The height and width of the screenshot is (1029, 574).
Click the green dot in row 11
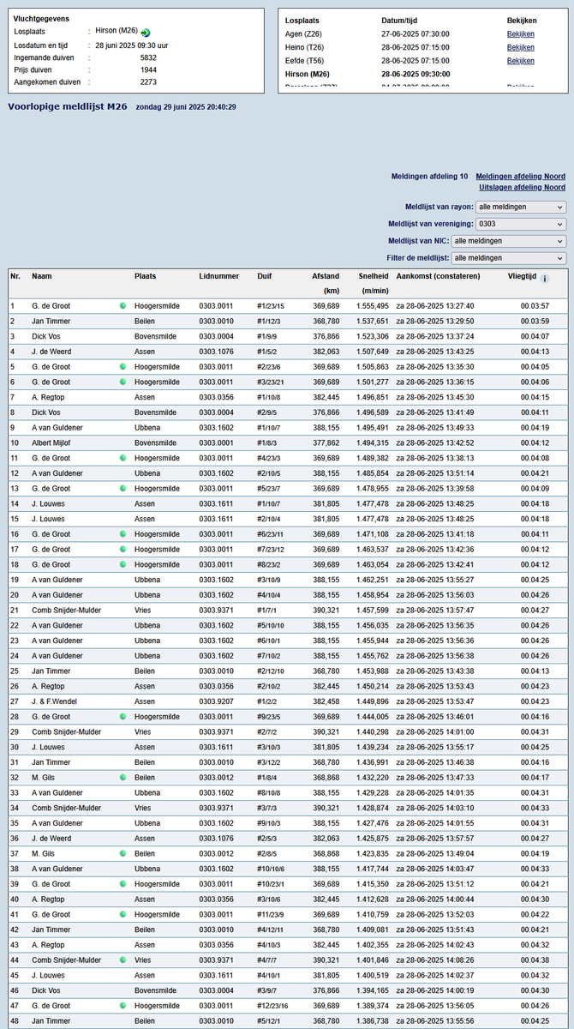(123, 458)
